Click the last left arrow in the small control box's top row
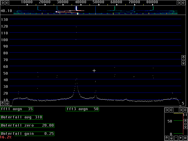188x141 pixels. (185, 110)
